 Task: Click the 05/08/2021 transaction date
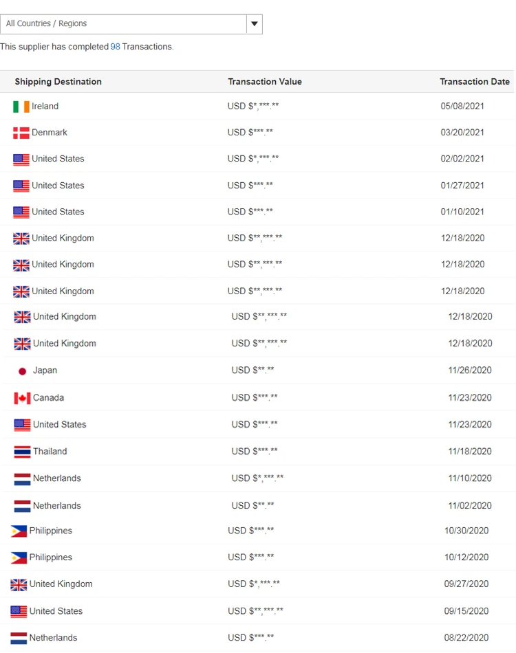[x=462, y=107]
